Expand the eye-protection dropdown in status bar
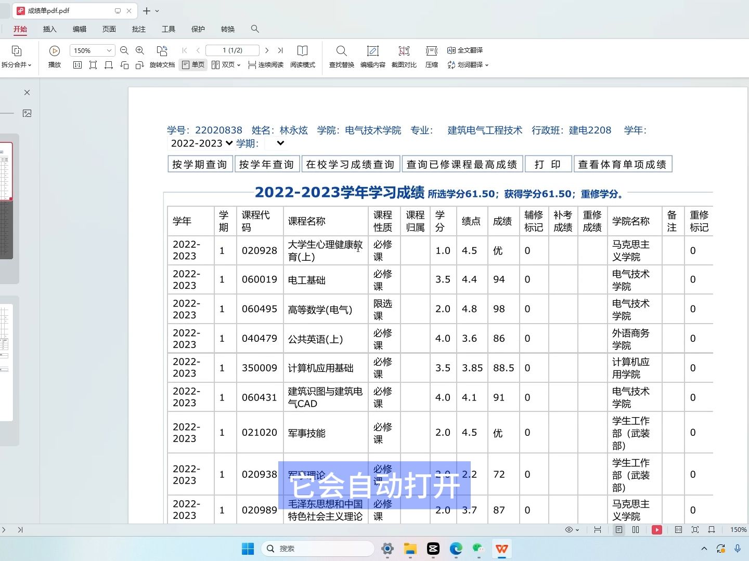 tap(577, 530)
